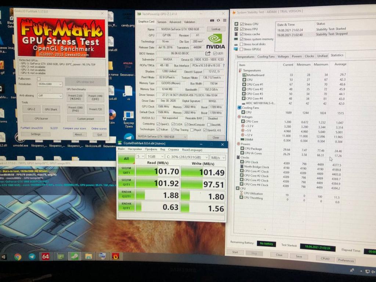Click the GPU-Z Name field value

(x=181, y=29)
